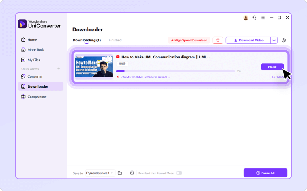Open the save location folder icon

coord(120,173)
